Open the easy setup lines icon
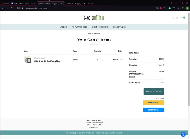Image resolution: width=190 pixels, height=139 pixels. (183, 8)
